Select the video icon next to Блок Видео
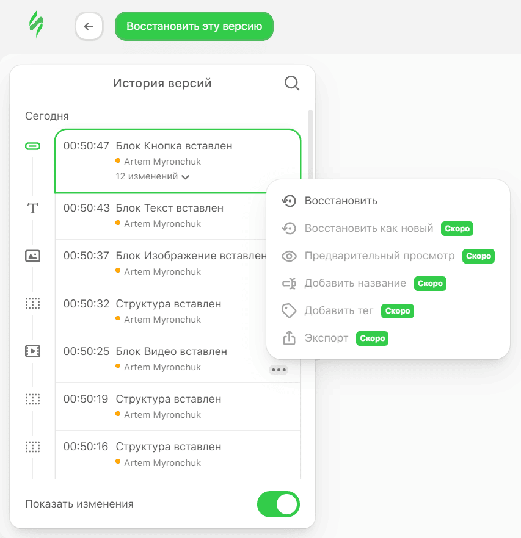 tap(32, 351)
